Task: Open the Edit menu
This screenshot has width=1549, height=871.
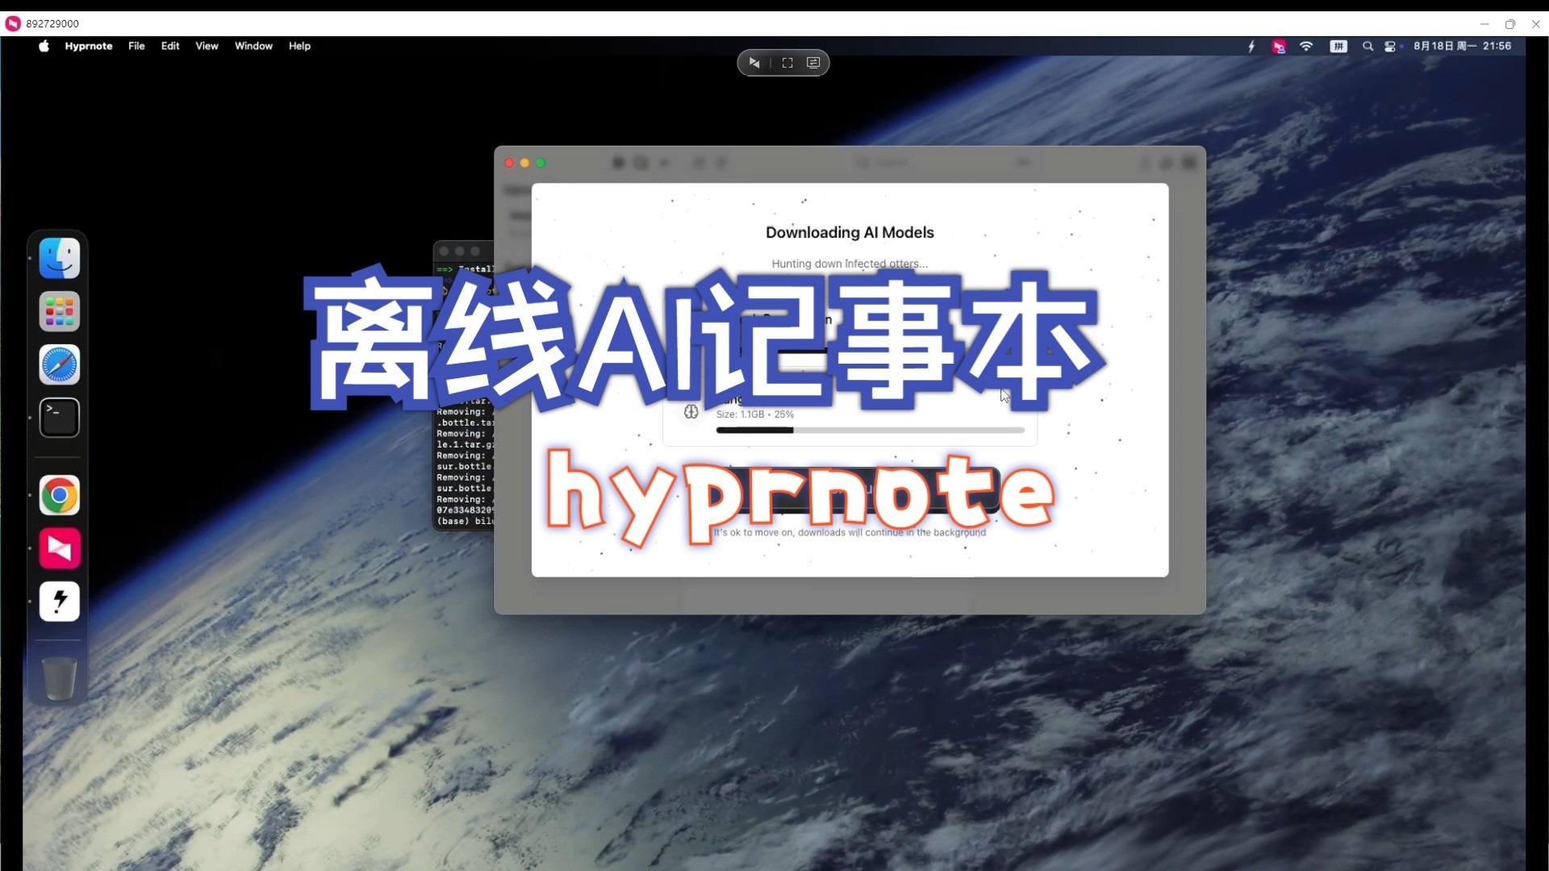Action: (170, 46)
